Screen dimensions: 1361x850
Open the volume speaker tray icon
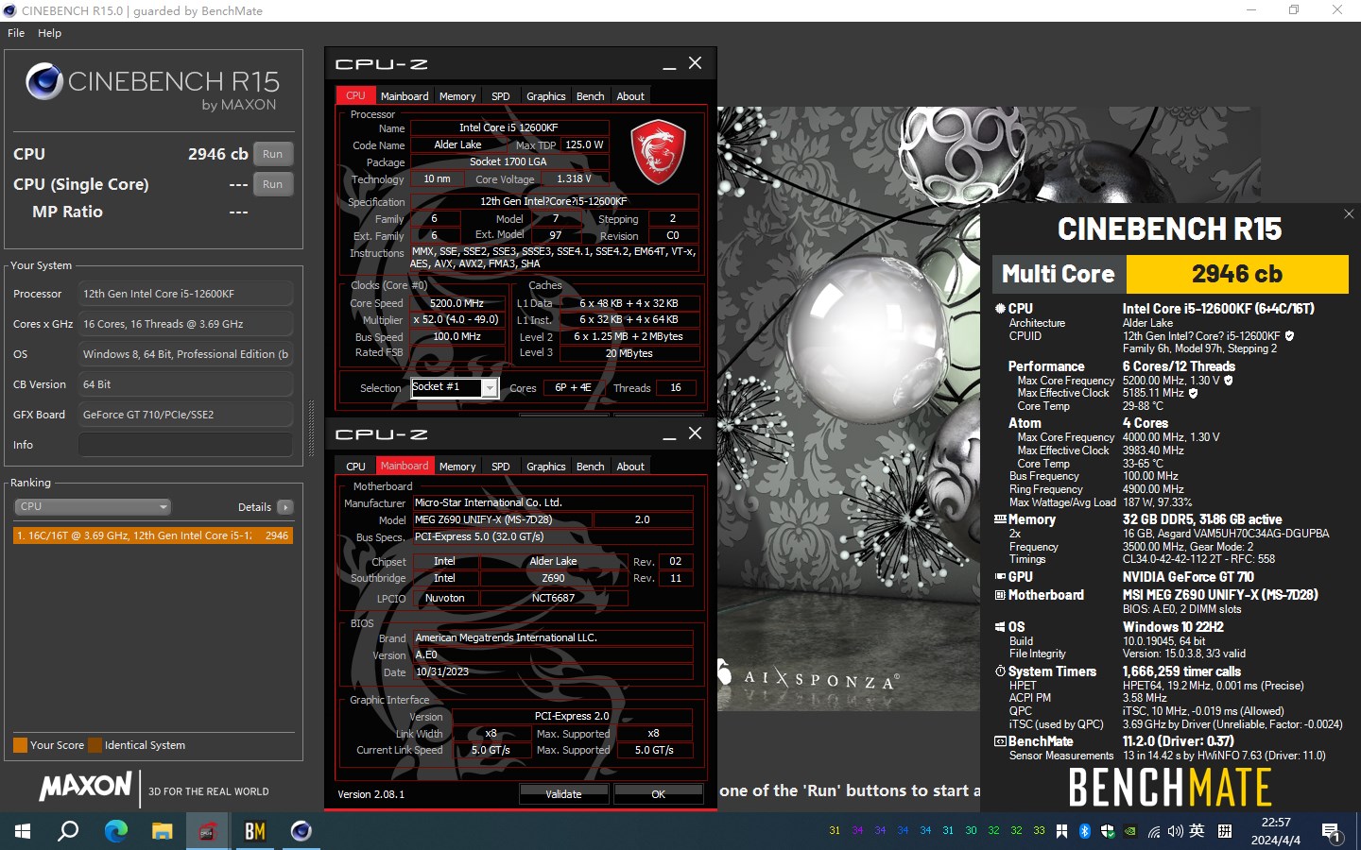pyautogui.click(x=1175, y=831)
